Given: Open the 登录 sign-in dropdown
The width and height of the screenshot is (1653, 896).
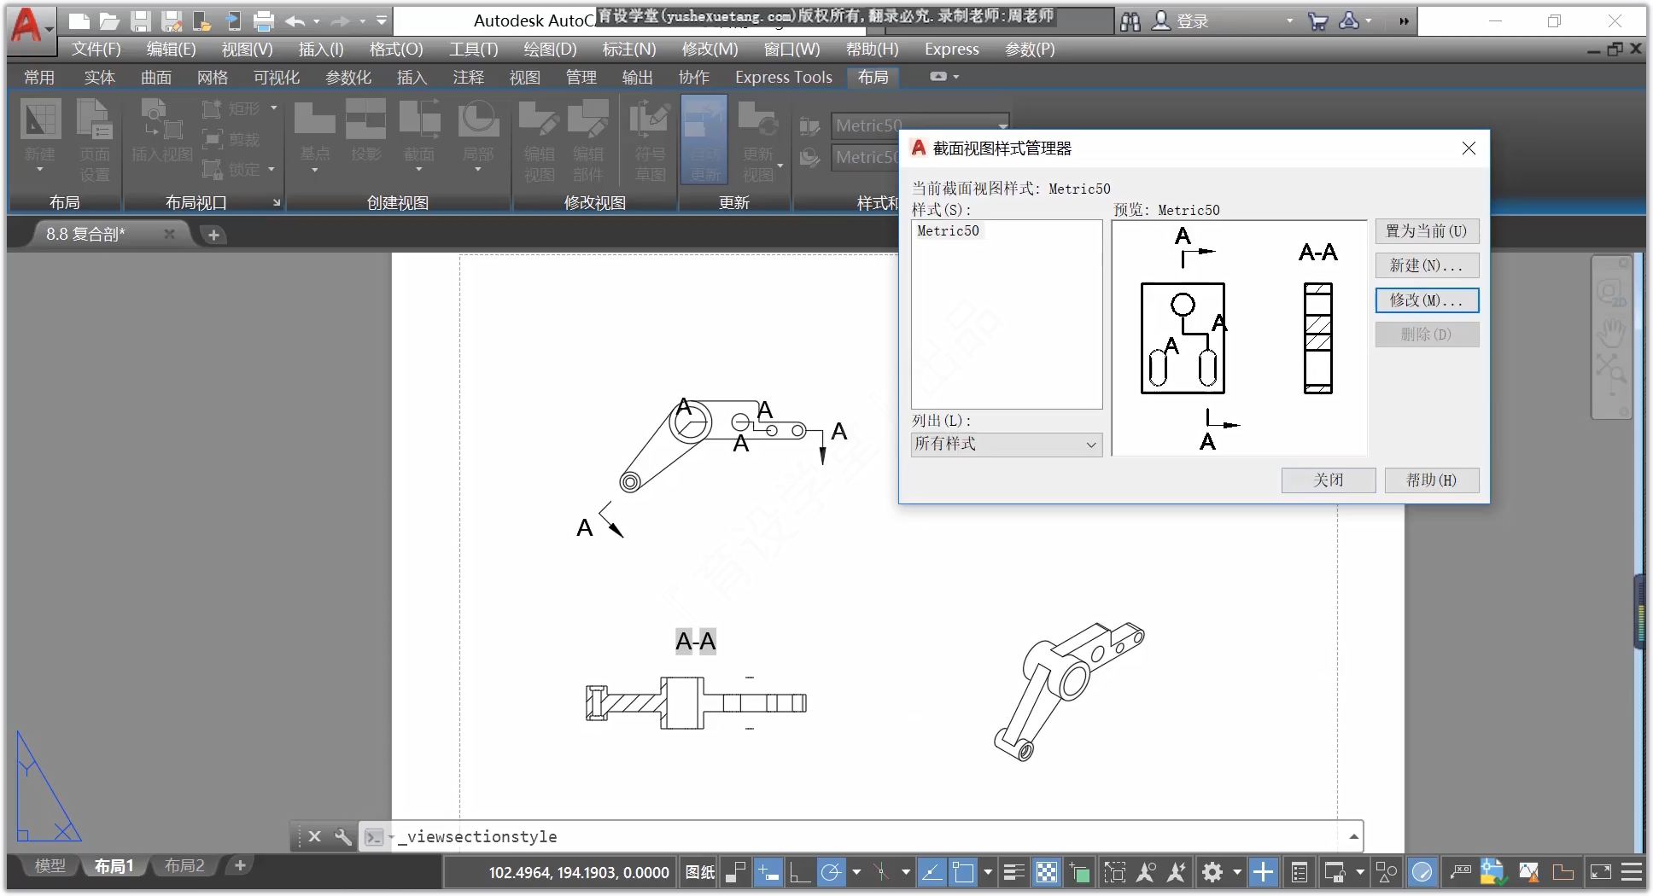Looking at the screenshot, I should [x=1289, y=21].
